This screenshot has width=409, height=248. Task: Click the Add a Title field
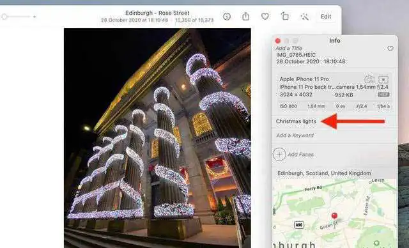pos(289,48)
